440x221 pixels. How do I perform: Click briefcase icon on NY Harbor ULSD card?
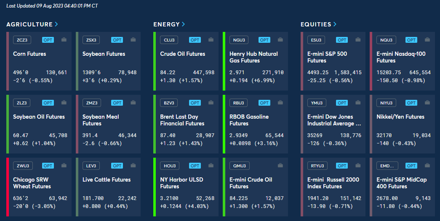pyautogui.click(x=211, y=165)
